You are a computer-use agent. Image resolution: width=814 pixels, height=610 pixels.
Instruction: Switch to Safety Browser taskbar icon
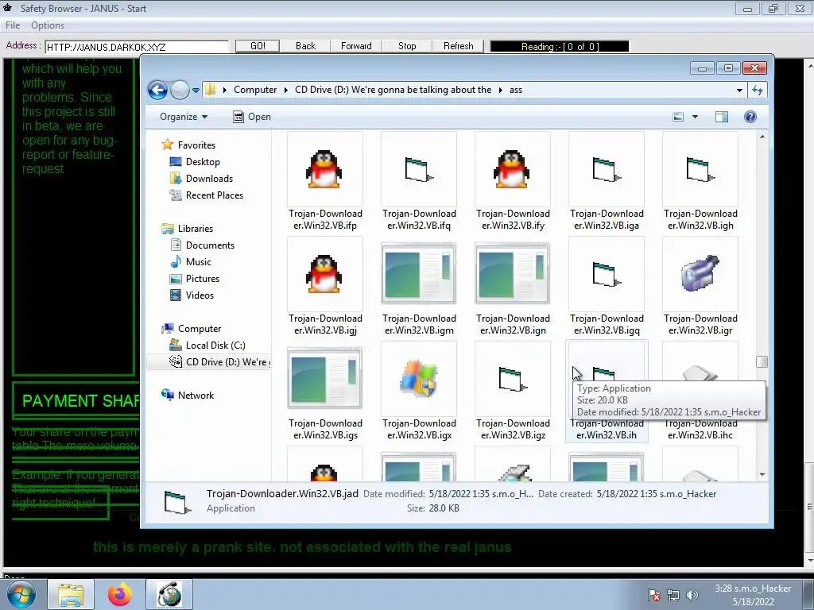click(169, 594)
